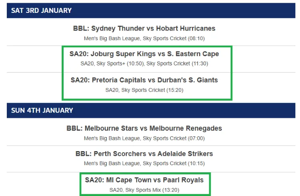The image size is (300, 196).
Task: Click the SAT 3RD JANUARY date header
Action: [42, 11]
